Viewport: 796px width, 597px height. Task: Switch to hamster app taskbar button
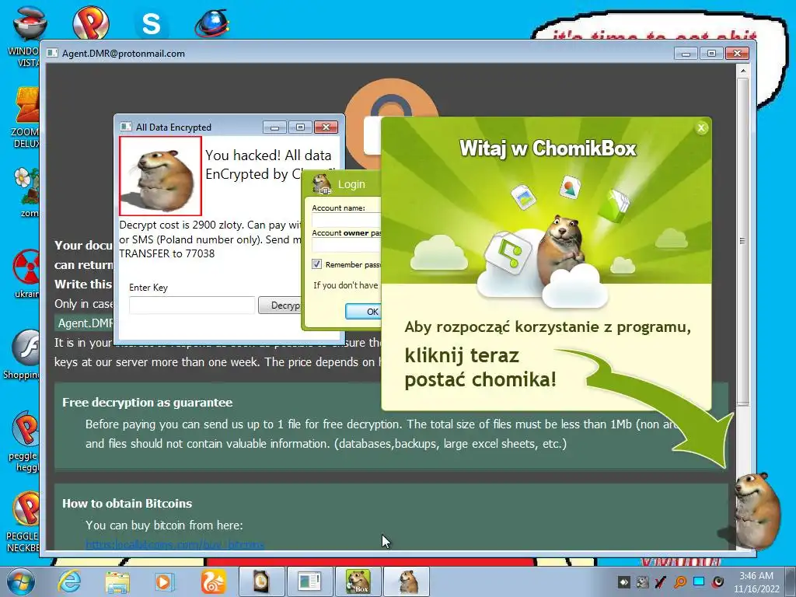(x=407, y=581)
